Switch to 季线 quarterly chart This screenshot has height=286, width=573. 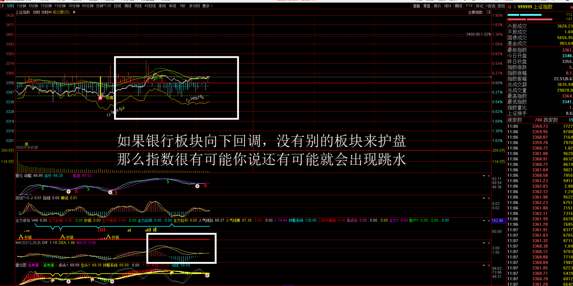click(x=162, y=6)
